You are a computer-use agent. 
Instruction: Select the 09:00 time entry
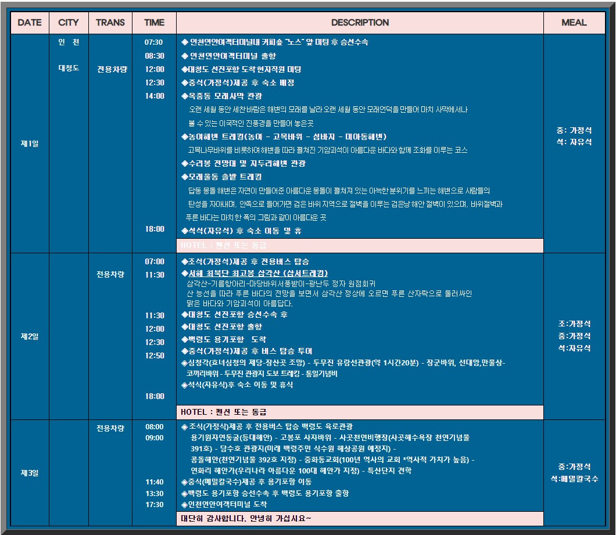pos(155,438)
